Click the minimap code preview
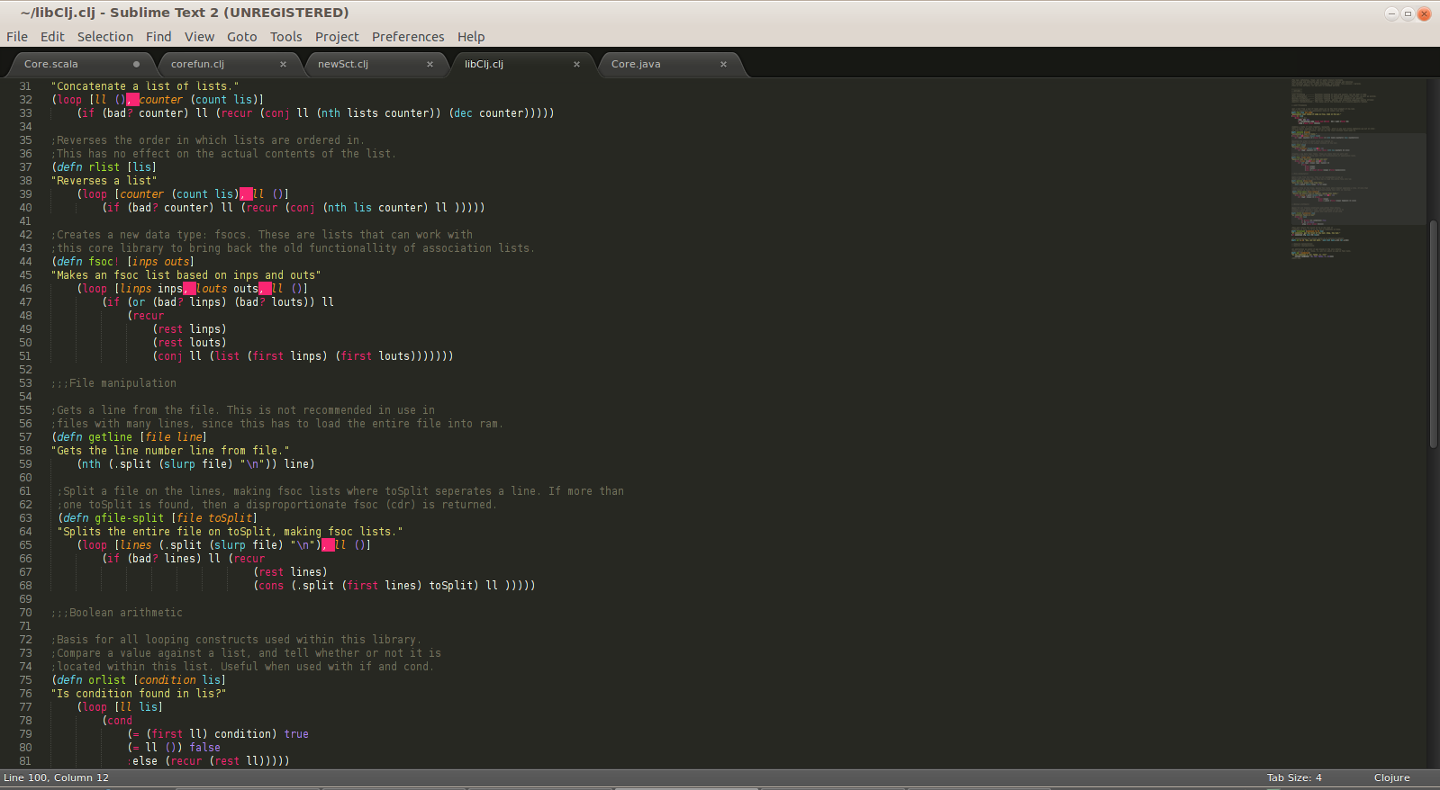The width and height of the screenshot is (1440, 790). 1357,168
